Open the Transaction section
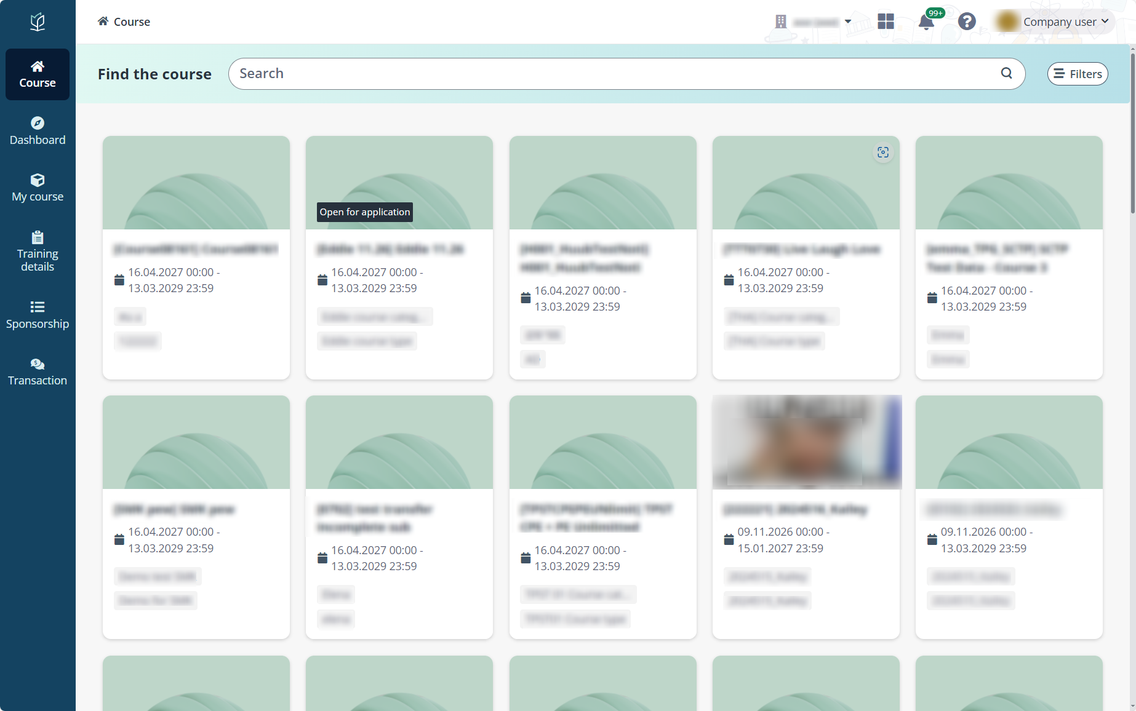This screenshot has height=711, width=1136. coord(37,371)
